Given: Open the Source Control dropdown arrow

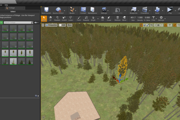Looking at the screenshot, I should tap(64, 10).
